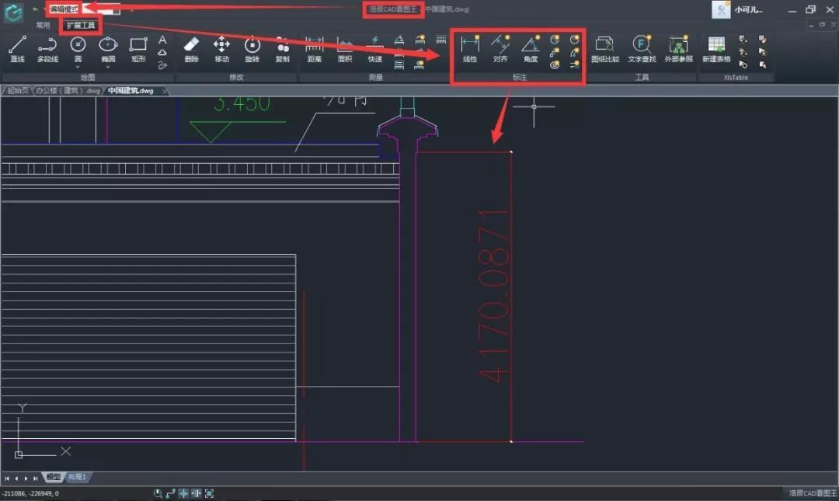
Task: Choose the 旋转 rotate tool
Action: (252, 47)
